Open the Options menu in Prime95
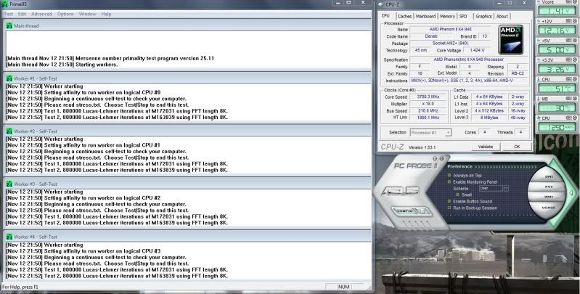 point(65,14)
